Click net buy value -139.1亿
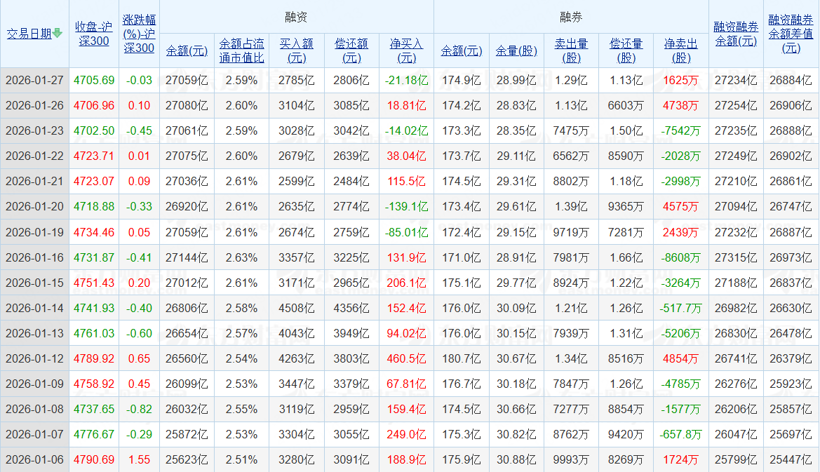The height and width of the screenshot is (472, 820). (x=406, y=206)
